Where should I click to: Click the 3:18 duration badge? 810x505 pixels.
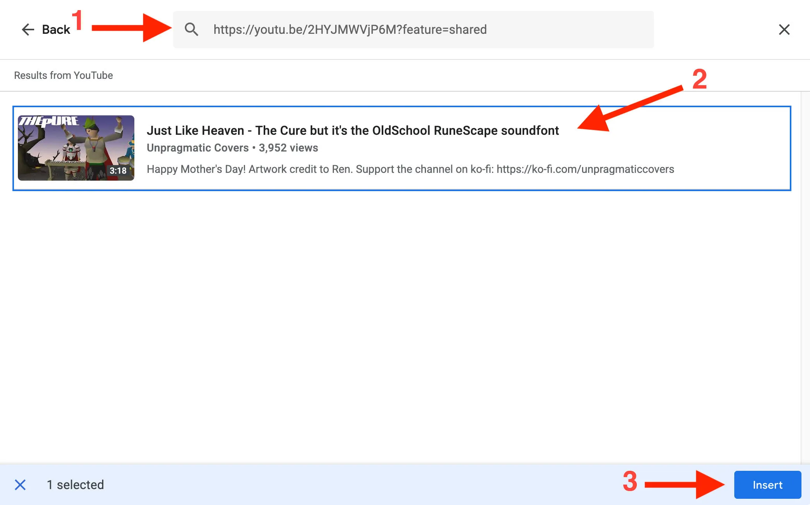[x=118, y=171]
